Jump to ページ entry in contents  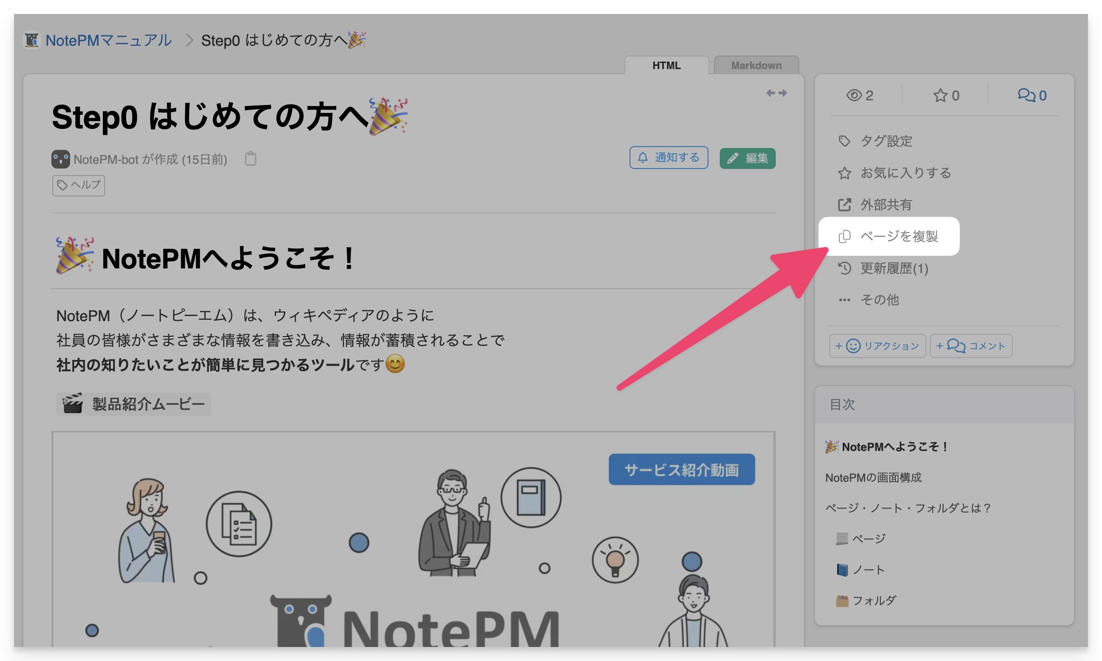pos(861,539)
